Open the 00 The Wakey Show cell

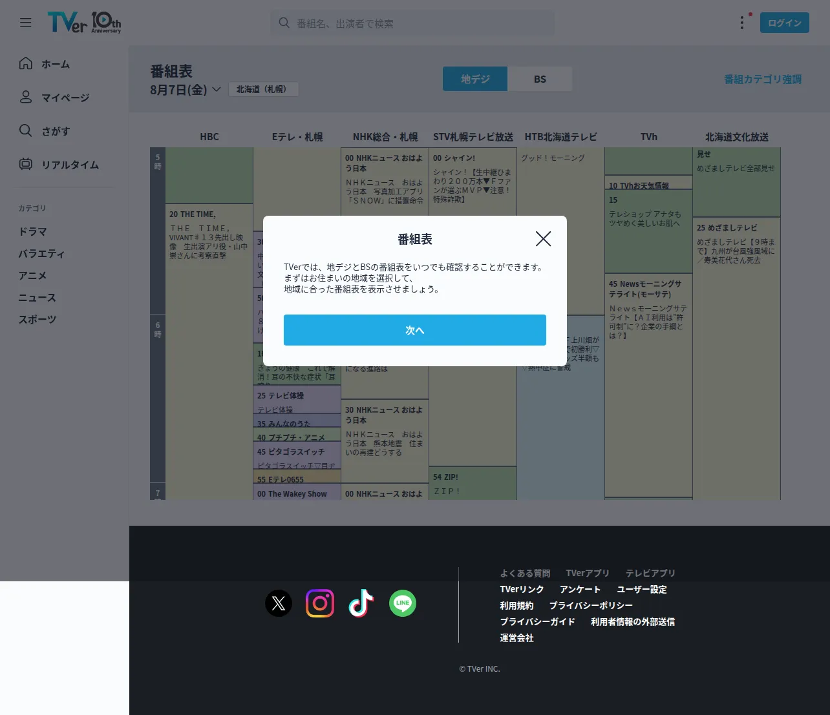click(x=297, y=492)
